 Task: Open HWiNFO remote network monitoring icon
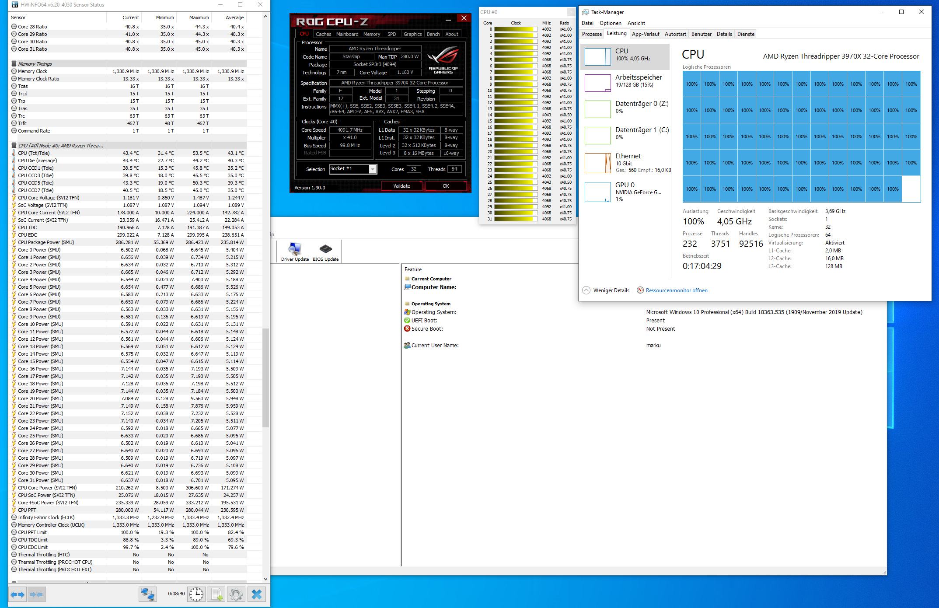[x=148, y=594]
